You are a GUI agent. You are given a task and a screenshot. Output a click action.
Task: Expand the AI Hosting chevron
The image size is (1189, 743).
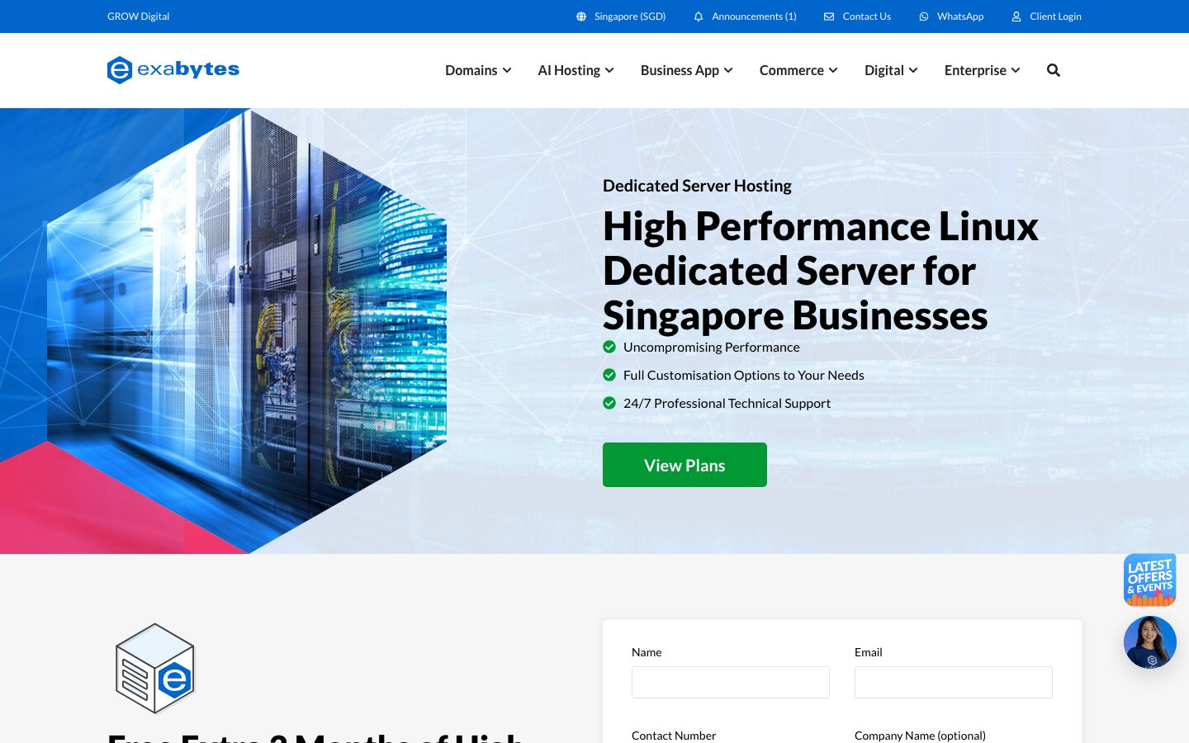pos(609,70)
